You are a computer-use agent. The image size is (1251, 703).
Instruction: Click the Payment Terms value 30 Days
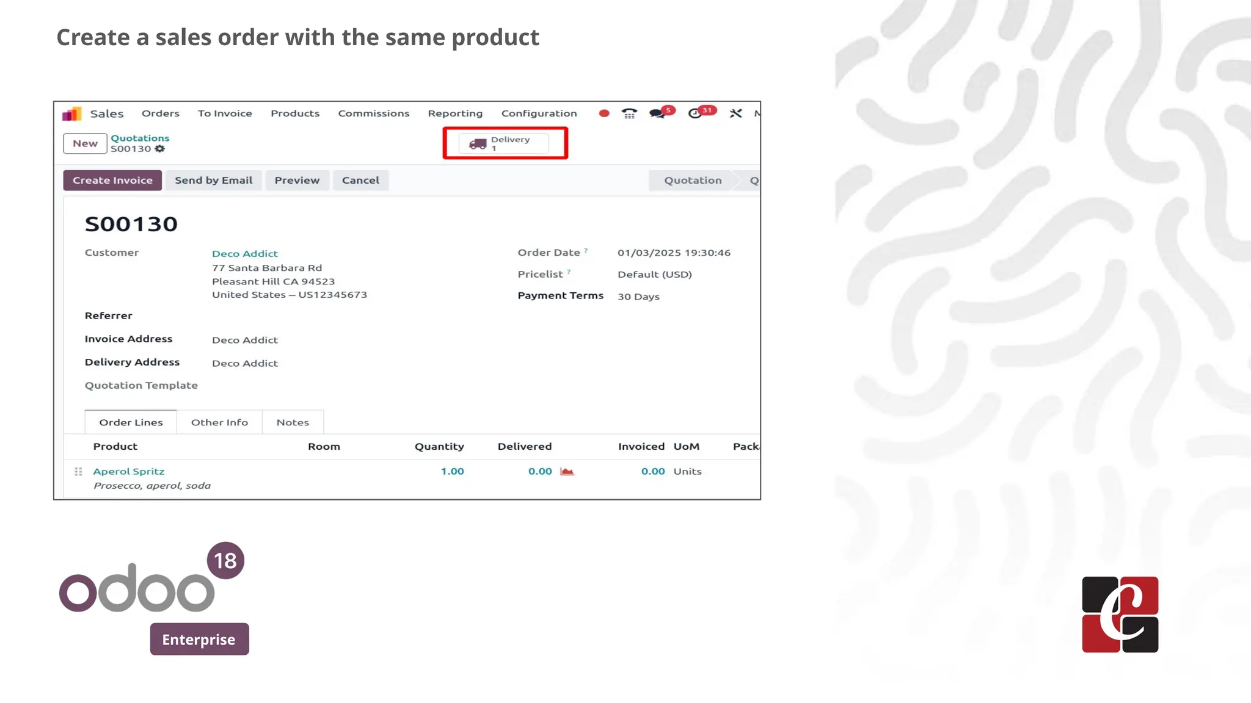point(638,297)
